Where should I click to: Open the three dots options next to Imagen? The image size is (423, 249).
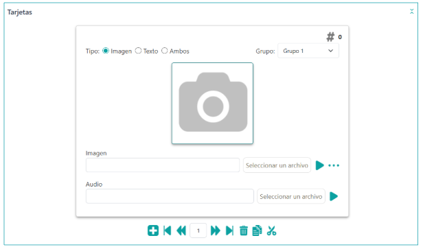pos(334,165)
